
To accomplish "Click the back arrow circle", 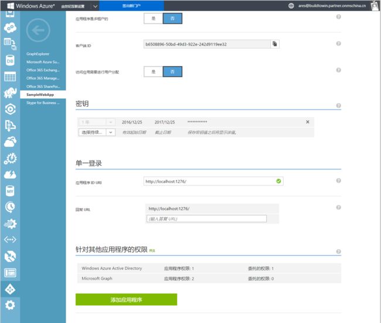I will click(x=38, y=30).
